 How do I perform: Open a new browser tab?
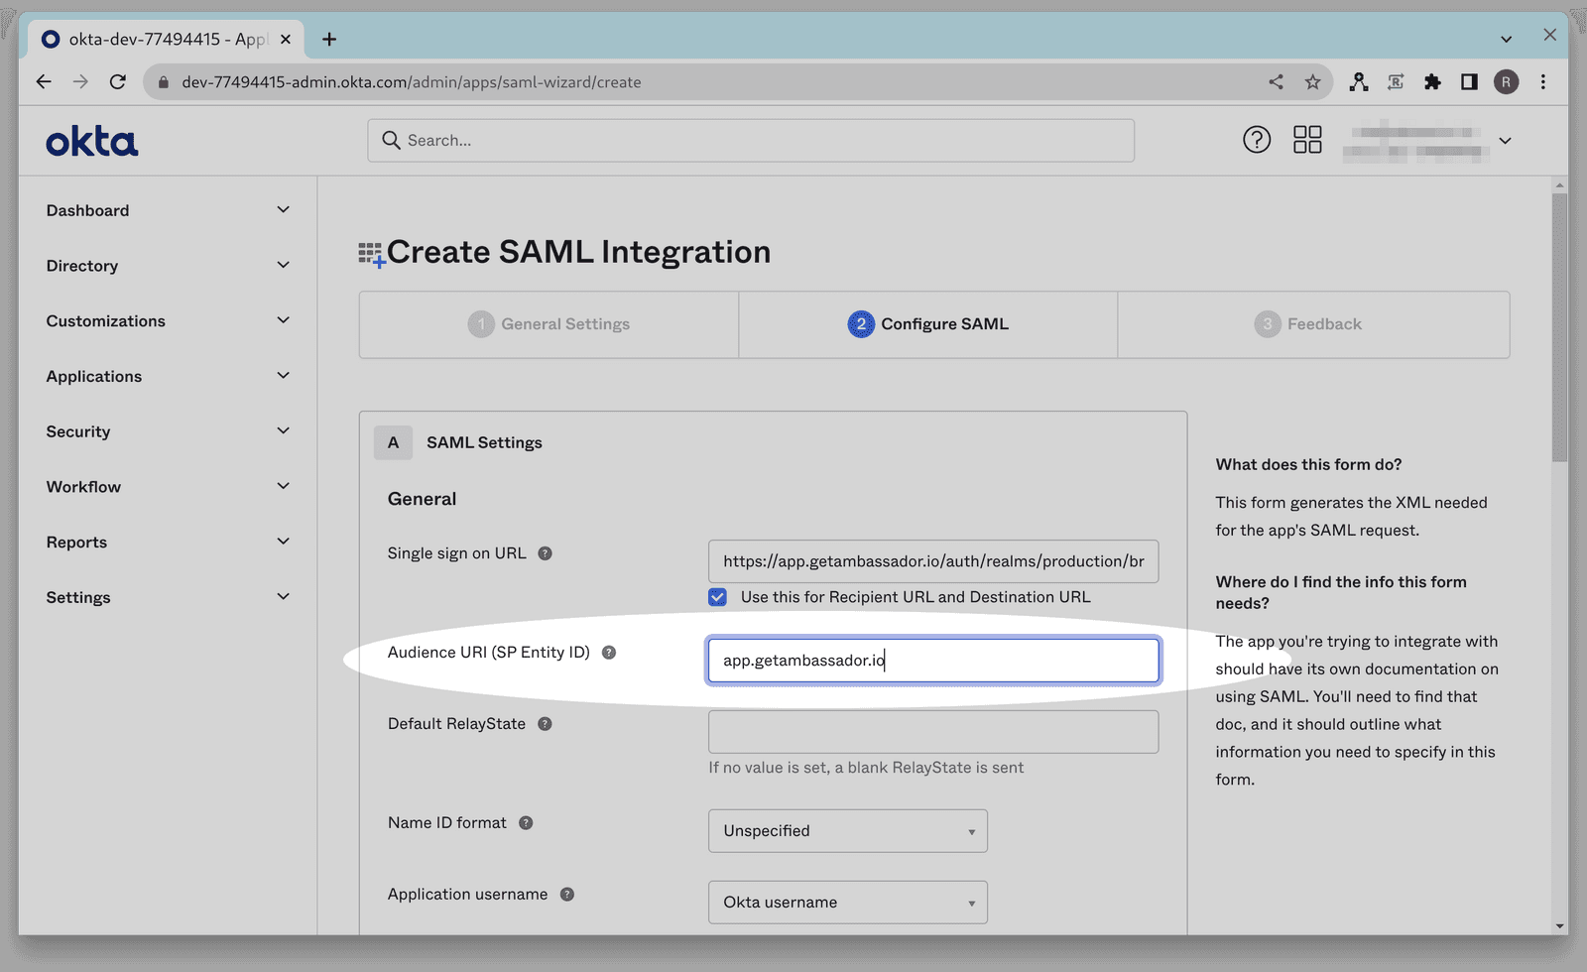(x=329, y=39)
